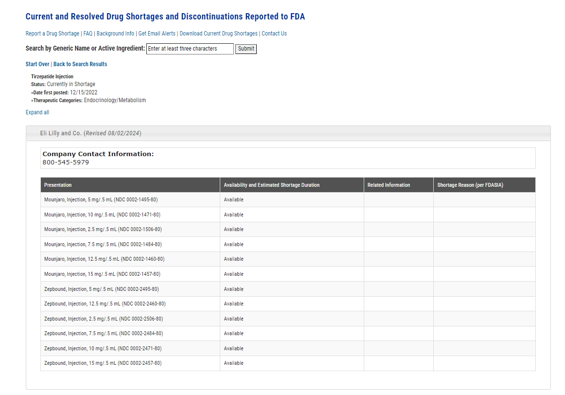The image size is (565, 395).
Task: Open the Contact Us link
Action: tap(274, 34)
